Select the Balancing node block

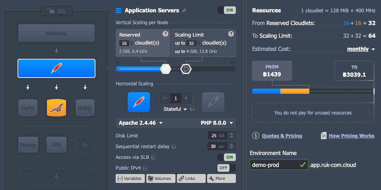click(x=56, y=33)
